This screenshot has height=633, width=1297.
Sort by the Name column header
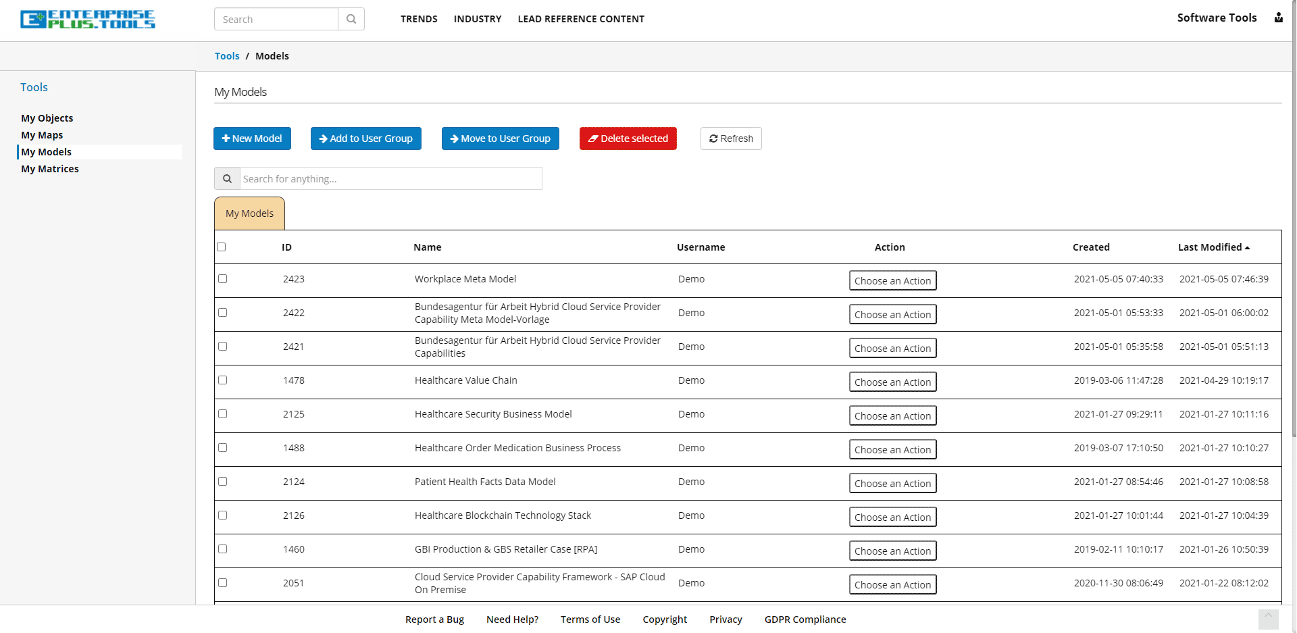427,247
